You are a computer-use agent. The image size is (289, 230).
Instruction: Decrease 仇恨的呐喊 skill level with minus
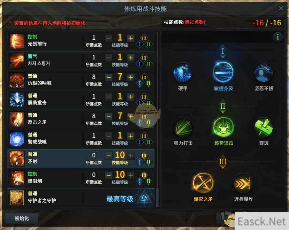pyautogui.click(x=109, y=77)
